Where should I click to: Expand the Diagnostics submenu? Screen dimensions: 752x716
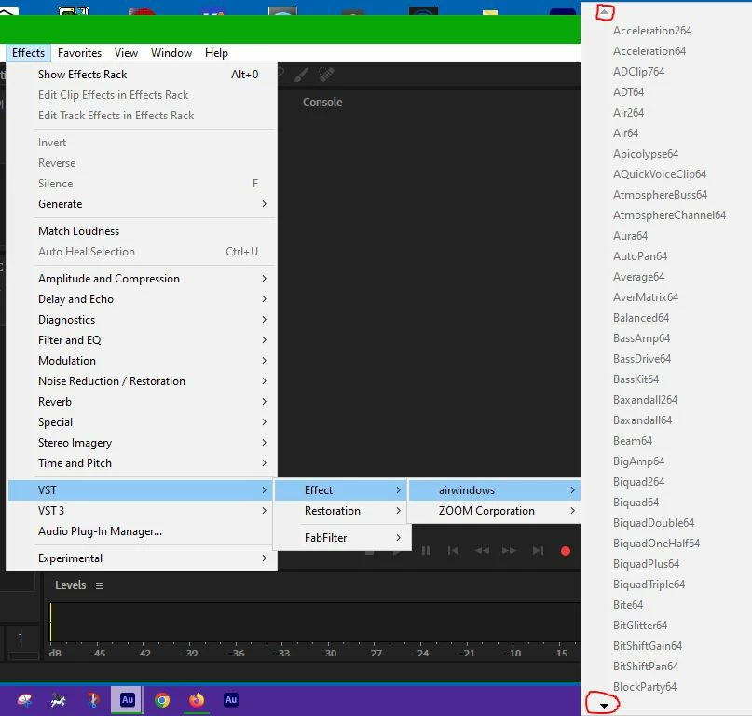142,320
